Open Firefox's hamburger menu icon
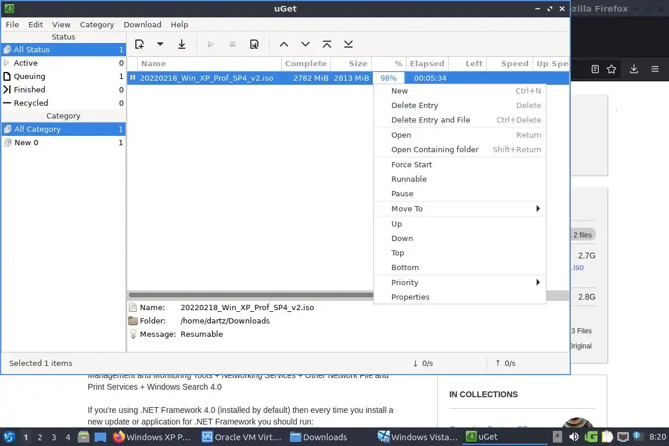The image size is (669, 446). (655, 69)
